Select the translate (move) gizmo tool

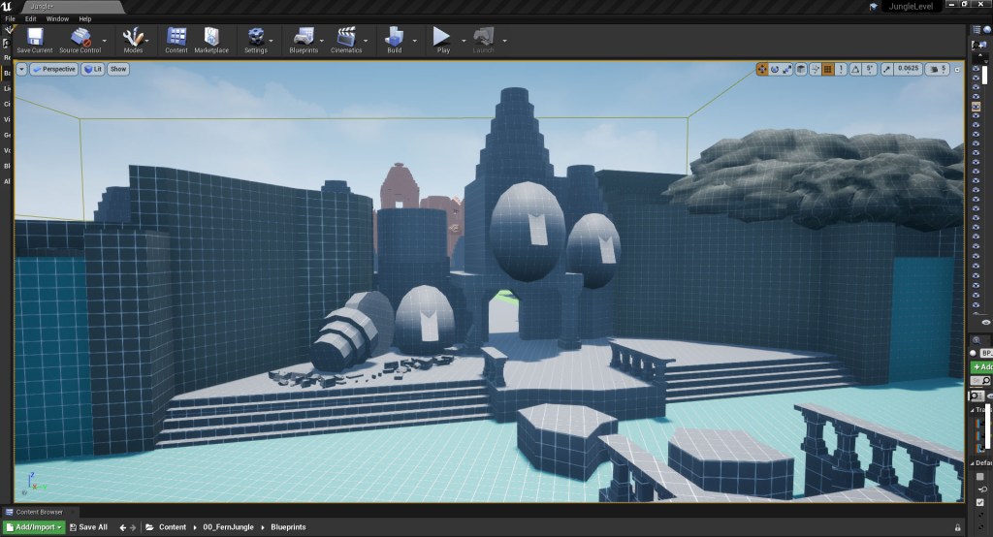pos(762,69)
